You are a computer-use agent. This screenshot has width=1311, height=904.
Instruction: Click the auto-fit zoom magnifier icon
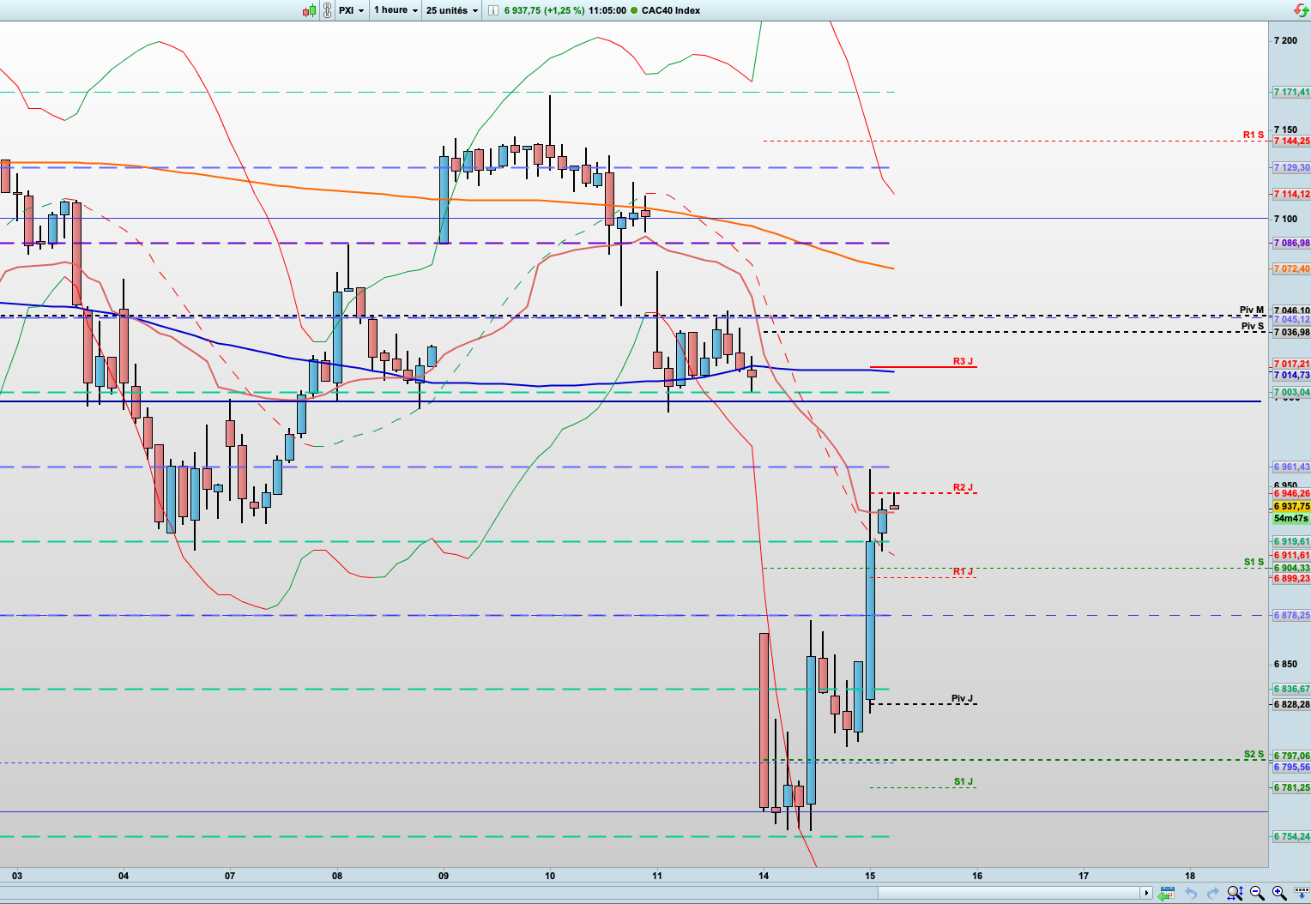(1235, 893)
